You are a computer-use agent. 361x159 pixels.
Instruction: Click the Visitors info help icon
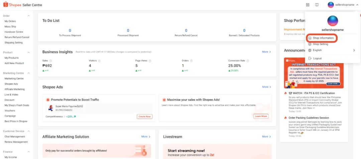pyautogui.click(x=99, y=61)
